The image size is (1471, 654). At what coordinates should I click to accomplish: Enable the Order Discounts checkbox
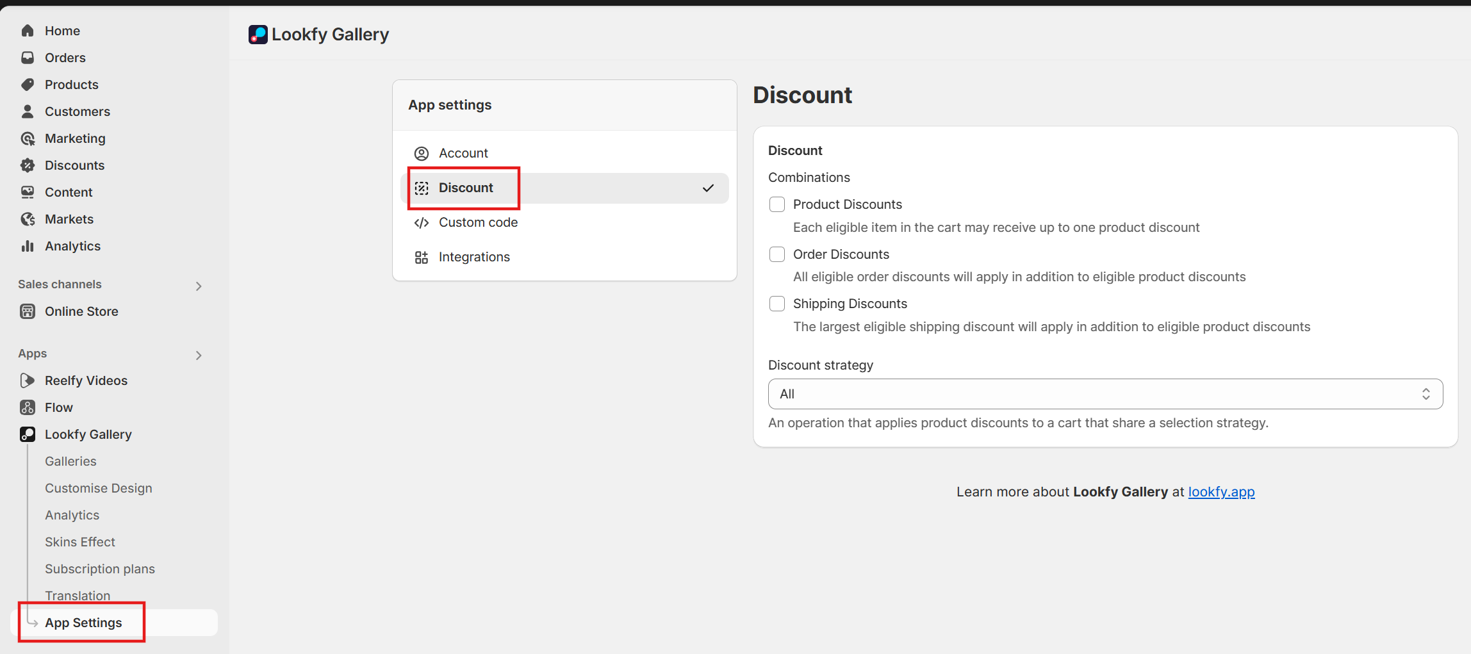point(777,254)
